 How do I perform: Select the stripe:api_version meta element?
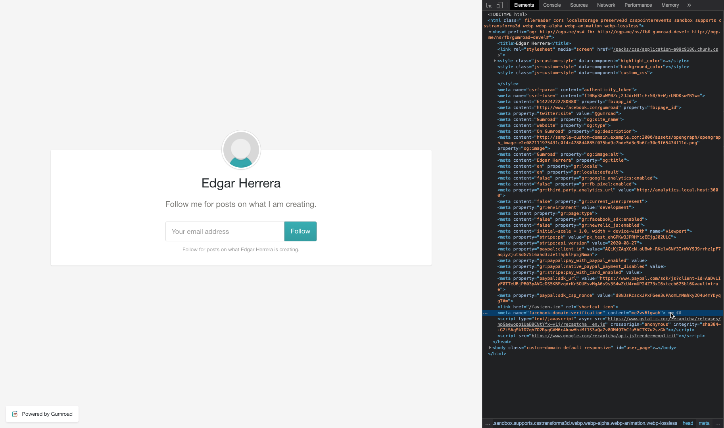569,243
